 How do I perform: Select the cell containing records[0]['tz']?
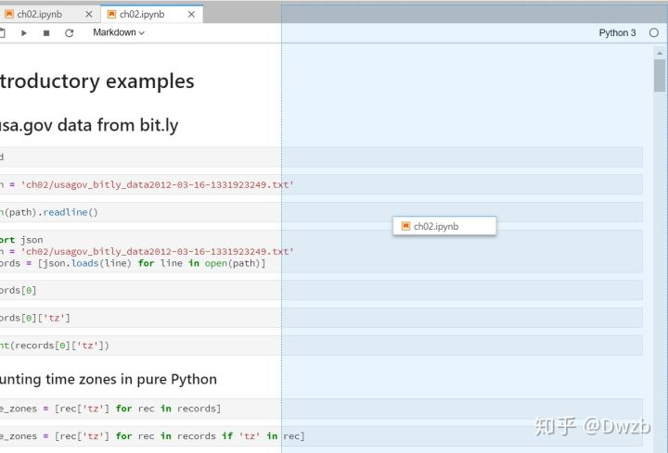click(x=321, y=318)
